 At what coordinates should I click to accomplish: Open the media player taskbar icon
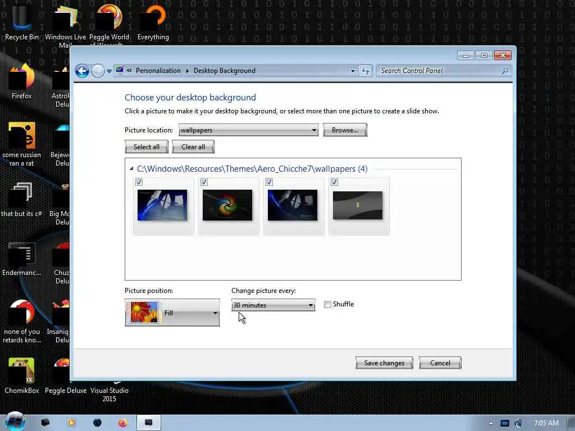tap(71, 423)
